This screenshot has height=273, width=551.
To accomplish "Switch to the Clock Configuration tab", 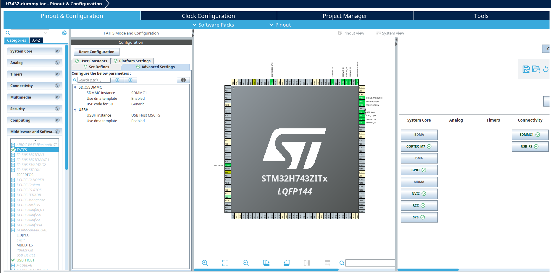I will click(x=208, y=16).
